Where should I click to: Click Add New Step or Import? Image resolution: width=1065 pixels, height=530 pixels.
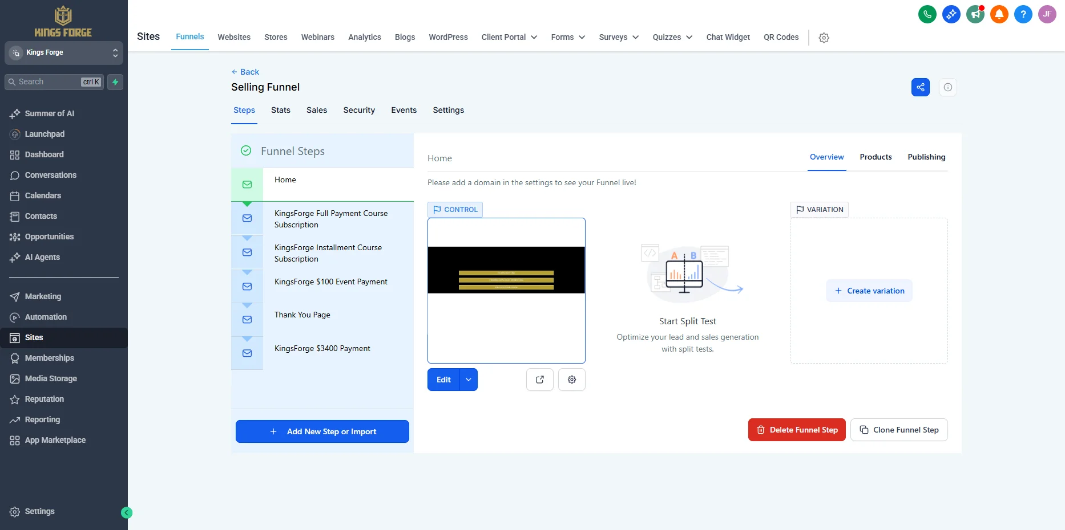click(322, 431)
